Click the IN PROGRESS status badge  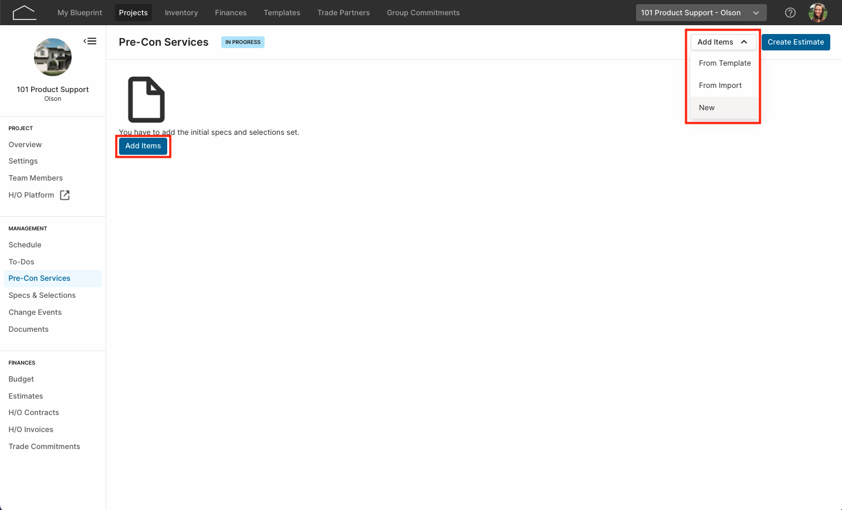click(x=243, y=42)
